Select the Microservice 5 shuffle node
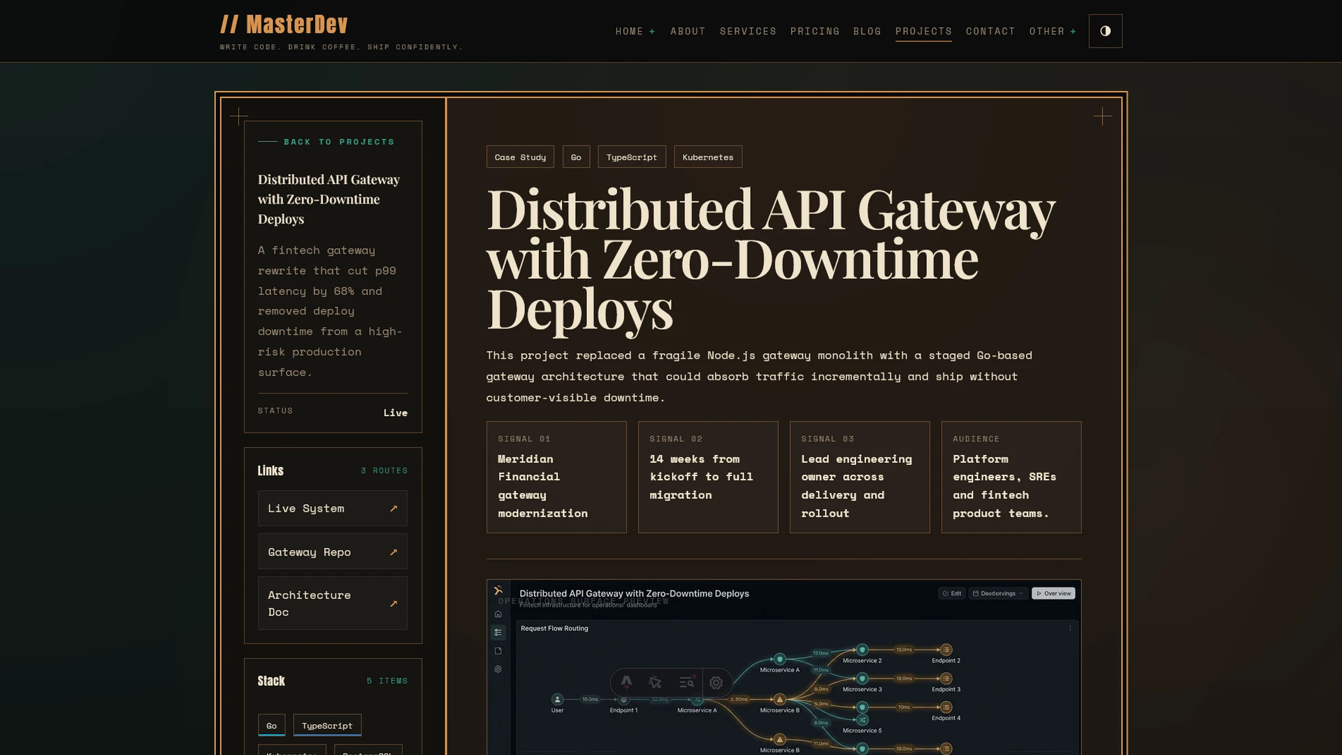This screenshot has width=1342, height=755. click(x=862, y=719)
